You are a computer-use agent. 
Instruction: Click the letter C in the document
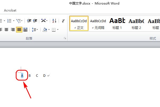tap(37, 76)
